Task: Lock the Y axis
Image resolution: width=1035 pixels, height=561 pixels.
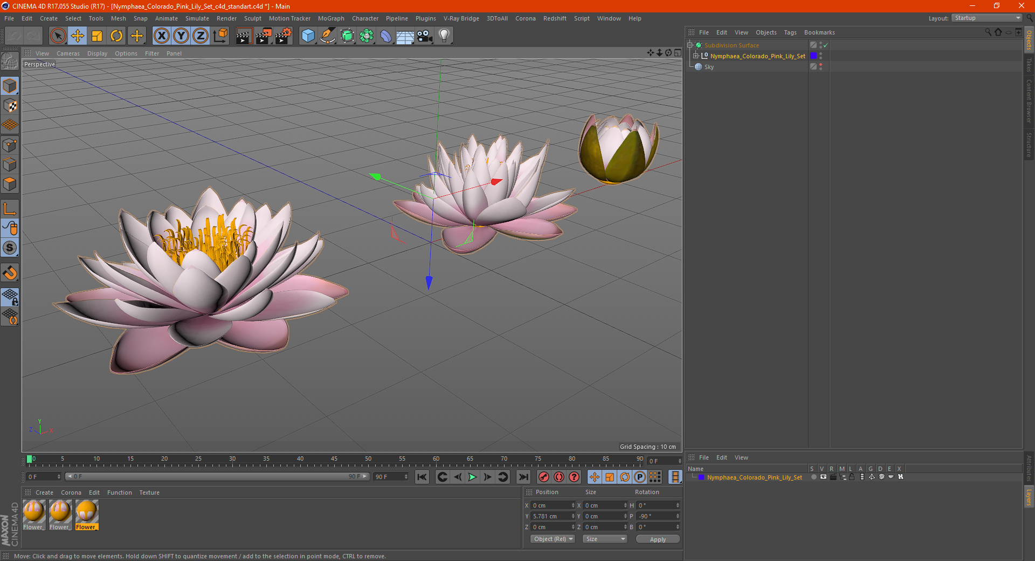Action: coord(181,36)
